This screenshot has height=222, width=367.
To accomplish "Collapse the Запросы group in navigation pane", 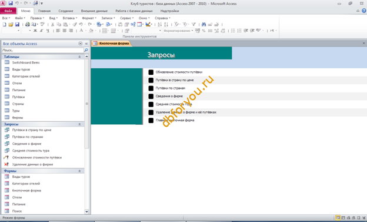I will coord(79,124).
